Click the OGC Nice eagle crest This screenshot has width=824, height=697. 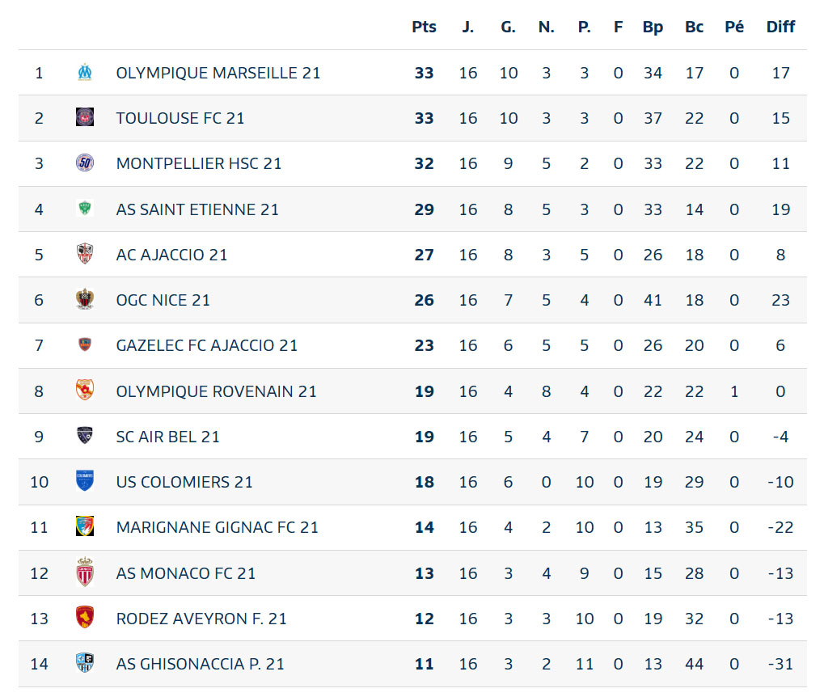coord(85,299)
